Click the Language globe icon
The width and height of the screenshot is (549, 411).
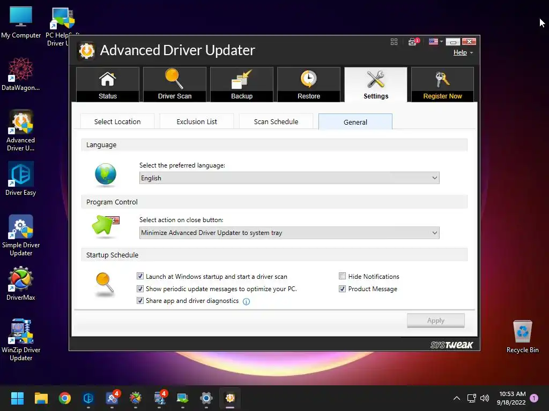click(x=106, y=174)
